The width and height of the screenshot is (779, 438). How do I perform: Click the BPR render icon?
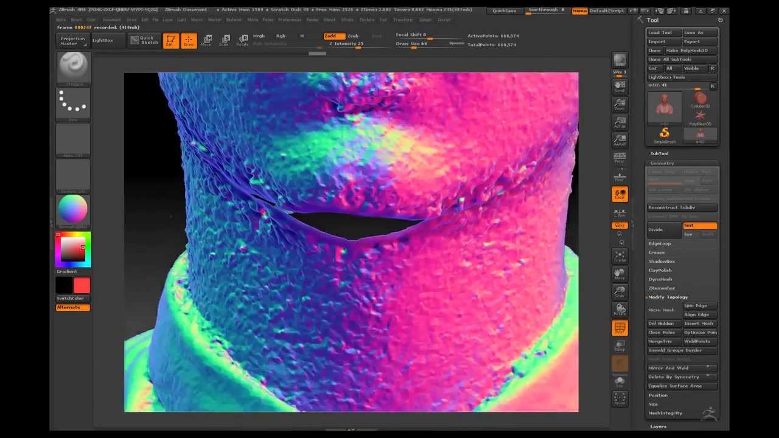pyautogui.click(x=620, y=61)
